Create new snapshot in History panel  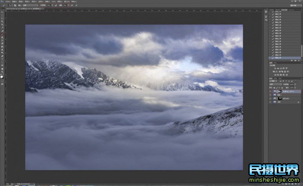[295, 61]
